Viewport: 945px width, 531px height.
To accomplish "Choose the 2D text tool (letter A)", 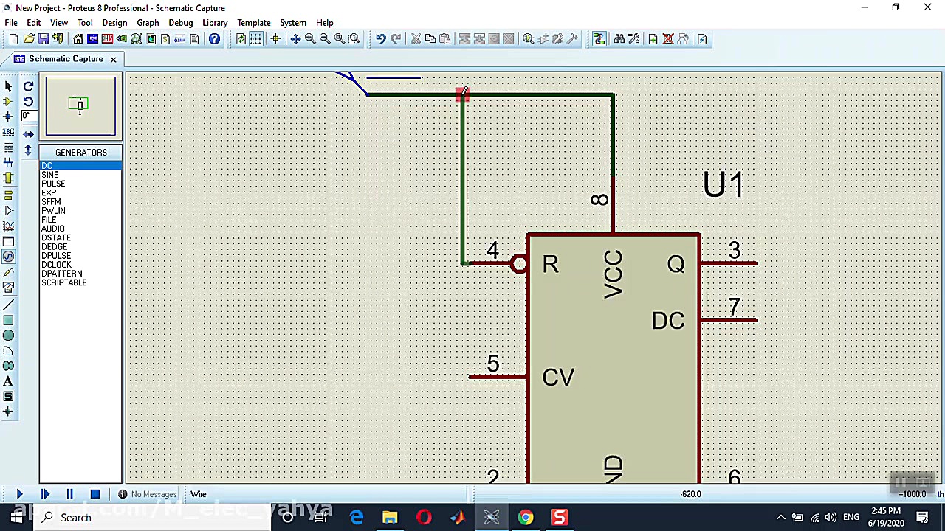I will click(8, 381).
